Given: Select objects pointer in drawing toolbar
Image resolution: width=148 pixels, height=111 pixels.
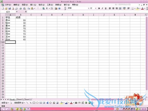Looking at the screenshot, I should click(11, 103).
